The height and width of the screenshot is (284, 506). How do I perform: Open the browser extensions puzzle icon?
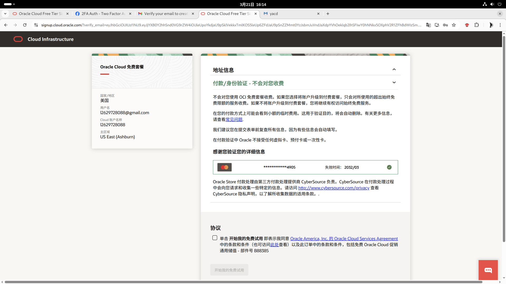[x=476, y=25]
